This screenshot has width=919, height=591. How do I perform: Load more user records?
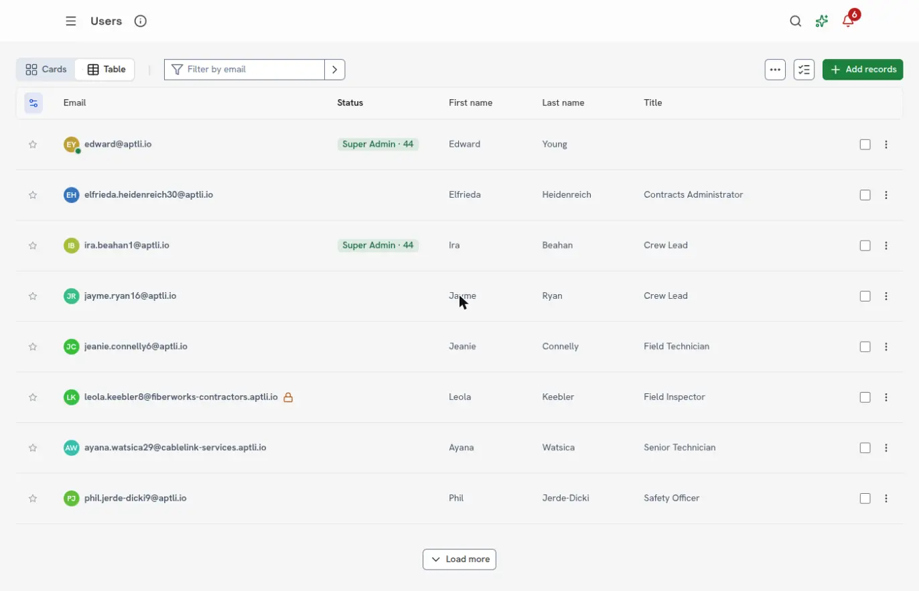click(x=459, y=560)
